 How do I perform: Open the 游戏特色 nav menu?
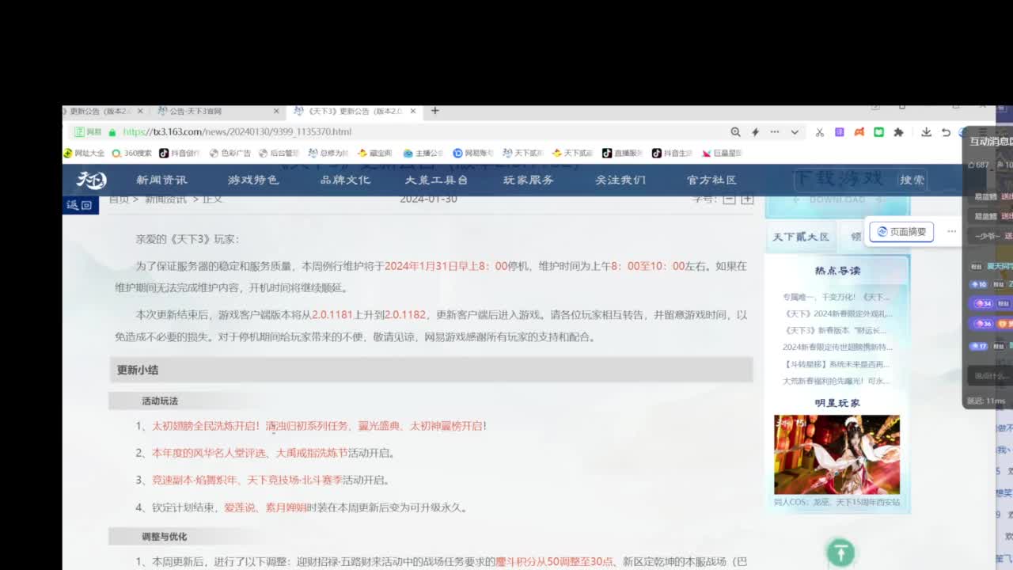pyautogui.click(x=253, y=180)
